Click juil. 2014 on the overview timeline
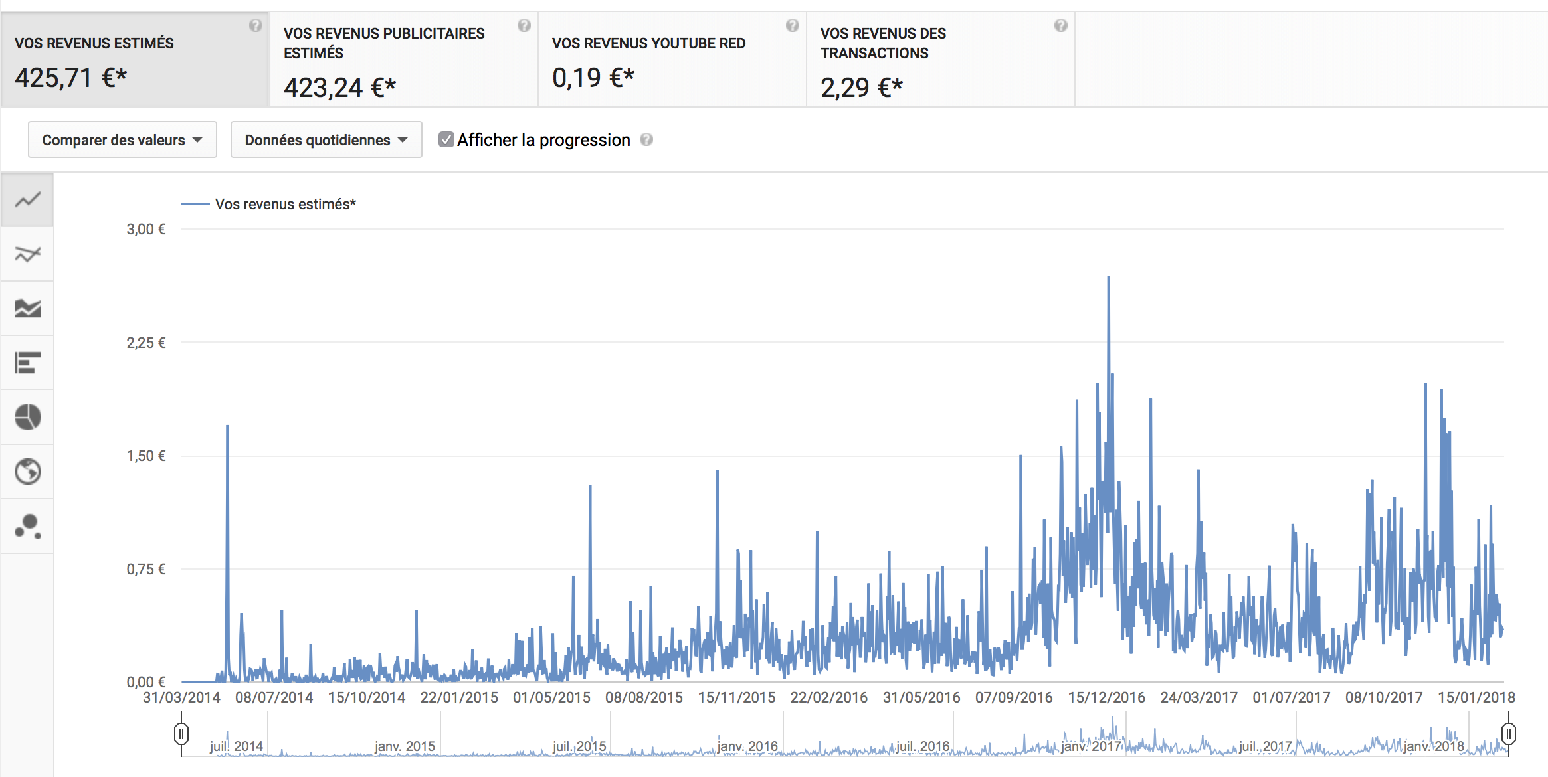The width and height of the screenshot is (1548, 777). pyautogui.click(x=237, y=746)
